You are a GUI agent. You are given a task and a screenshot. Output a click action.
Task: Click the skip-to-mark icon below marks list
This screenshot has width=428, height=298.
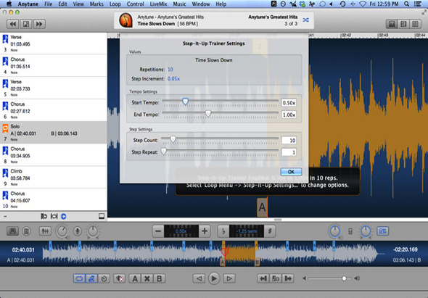click(x=44, y=216)
